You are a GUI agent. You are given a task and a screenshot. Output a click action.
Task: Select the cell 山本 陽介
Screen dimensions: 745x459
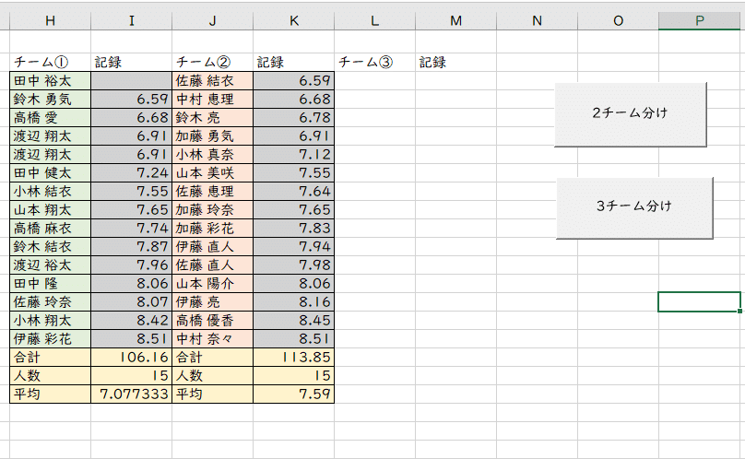click(212, 284)
